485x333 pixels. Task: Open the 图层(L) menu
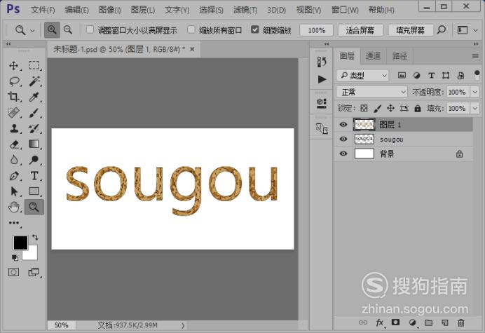pos(142,10)
